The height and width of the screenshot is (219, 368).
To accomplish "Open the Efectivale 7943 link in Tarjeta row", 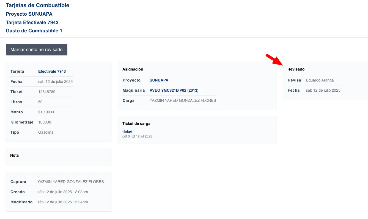I will [52, 71].
